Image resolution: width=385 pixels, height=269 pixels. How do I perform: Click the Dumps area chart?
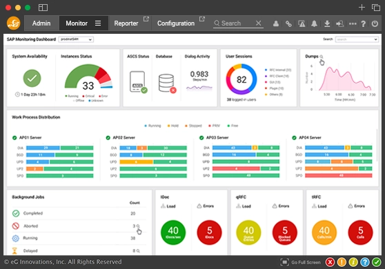pos(344,79)
